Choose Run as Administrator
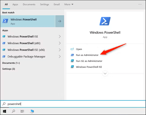 (87, 55)
